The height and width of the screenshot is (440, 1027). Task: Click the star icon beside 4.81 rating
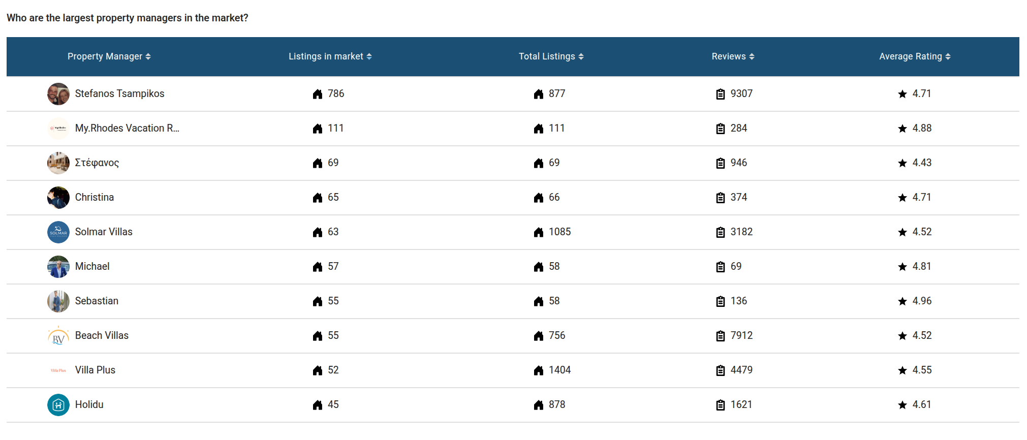[902, 267]
